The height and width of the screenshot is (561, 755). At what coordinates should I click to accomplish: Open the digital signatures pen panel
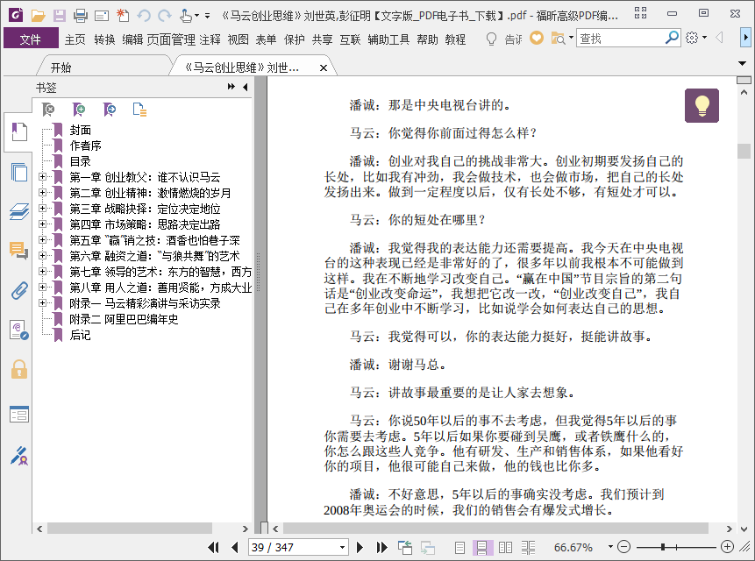(x=18, y=456)
